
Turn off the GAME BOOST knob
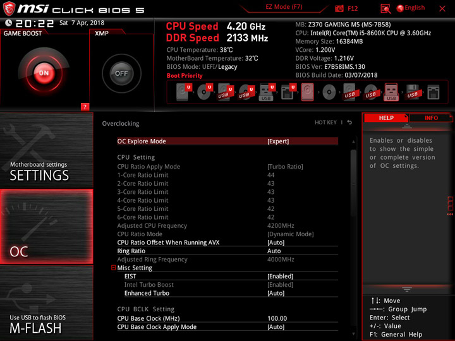(44, 73)
